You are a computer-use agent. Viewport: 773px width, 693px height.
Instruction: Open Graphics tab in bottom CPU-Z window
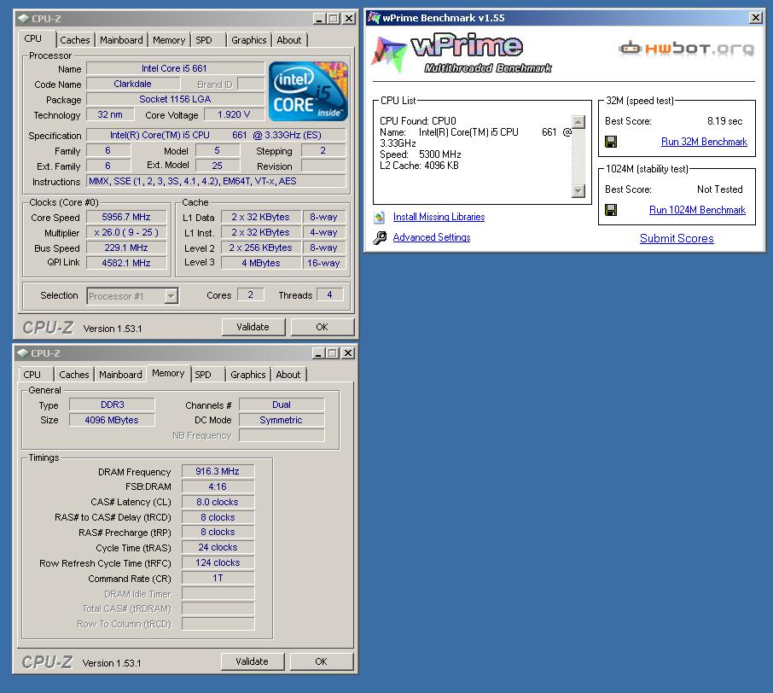coord(248,375)
